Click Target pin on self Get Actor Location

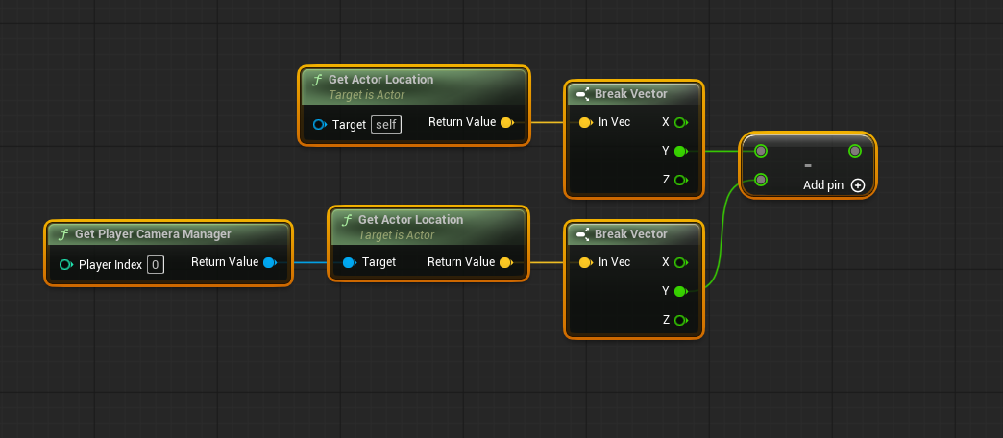[x=320, y=125]
